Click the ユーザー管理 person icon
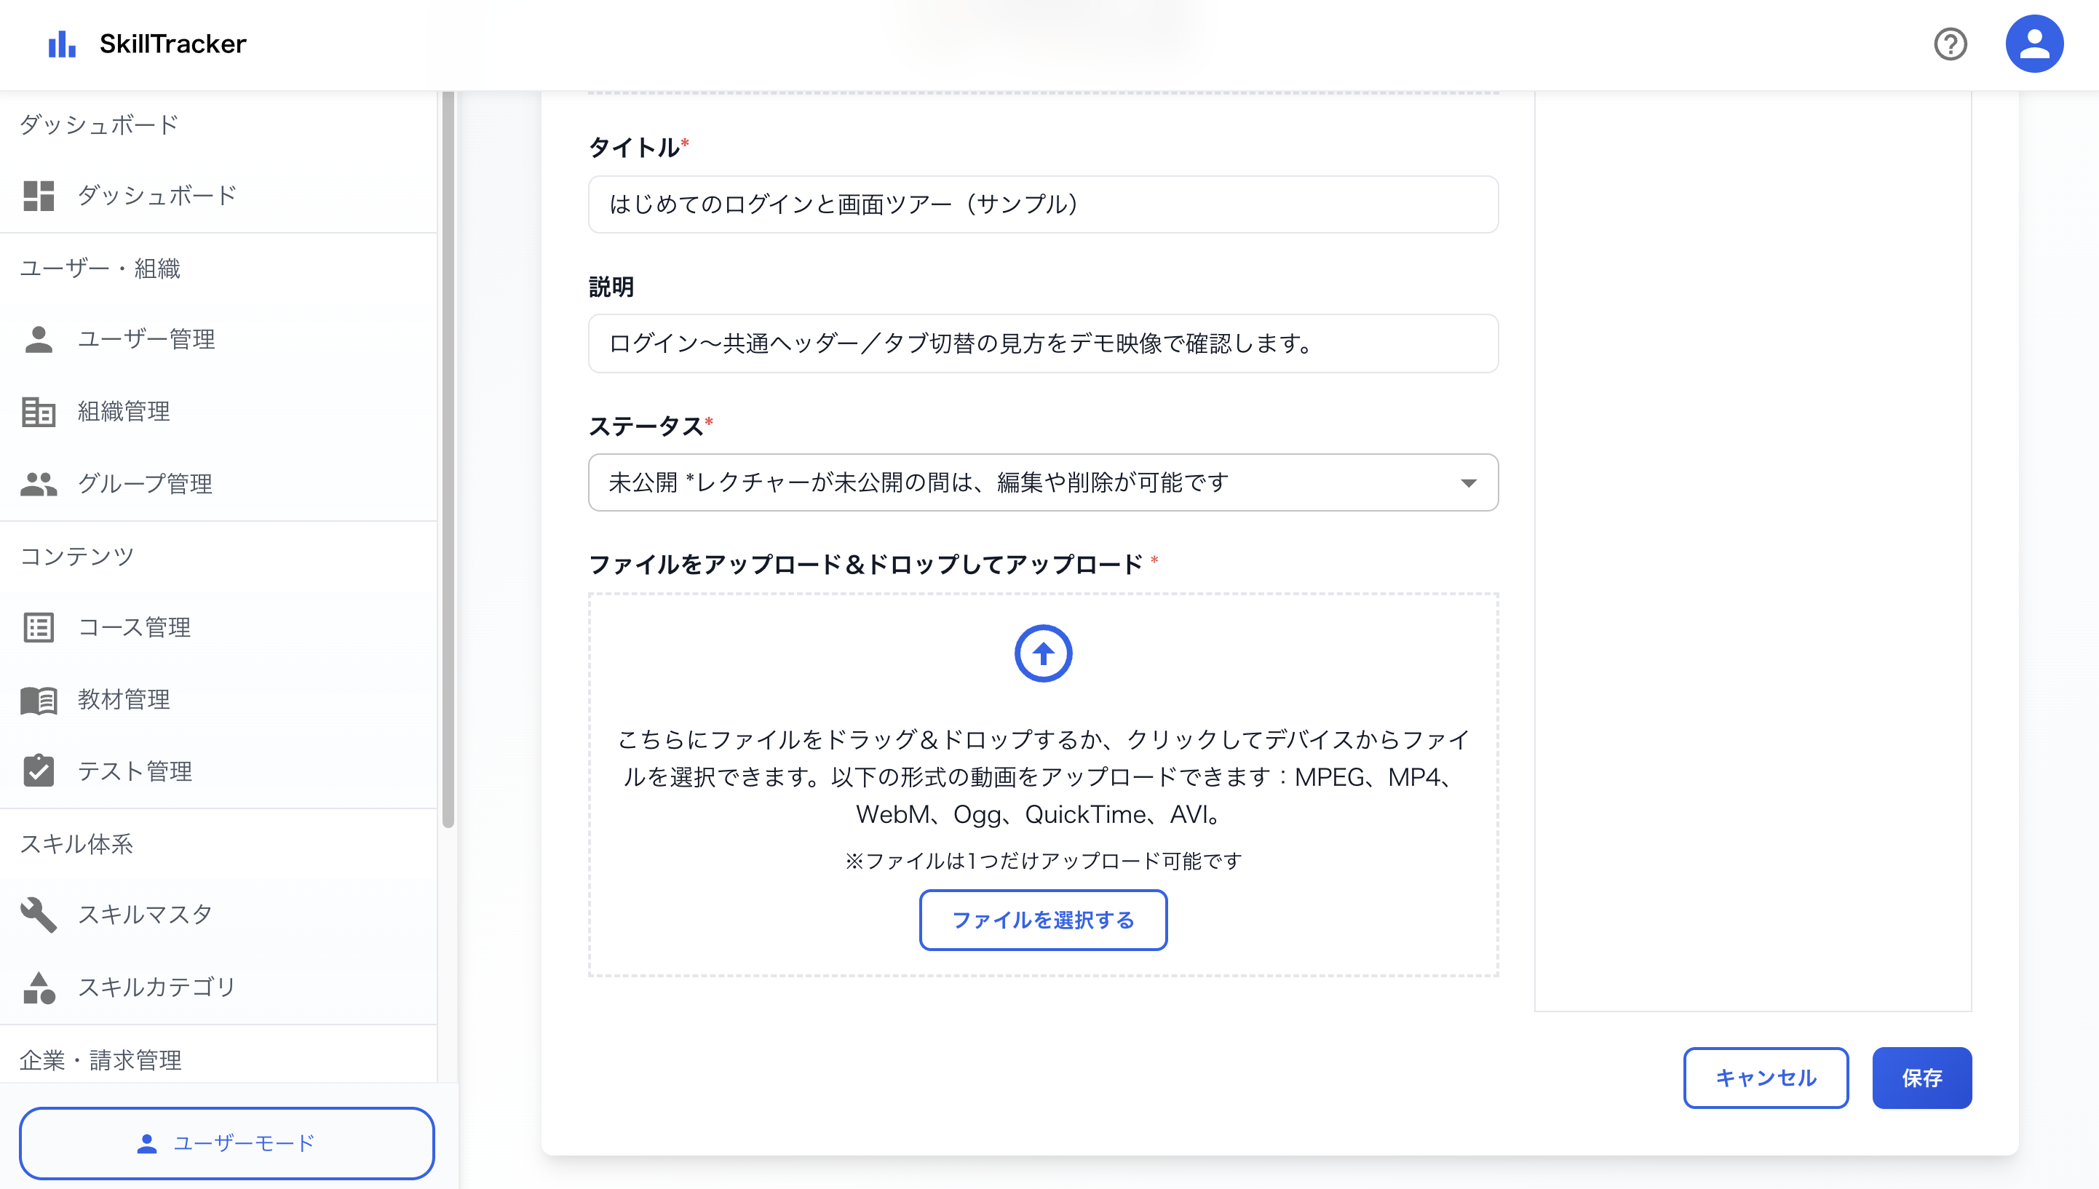Image resolution: width=2099 pixels, height=1189 pixels. tap(39, 340)
